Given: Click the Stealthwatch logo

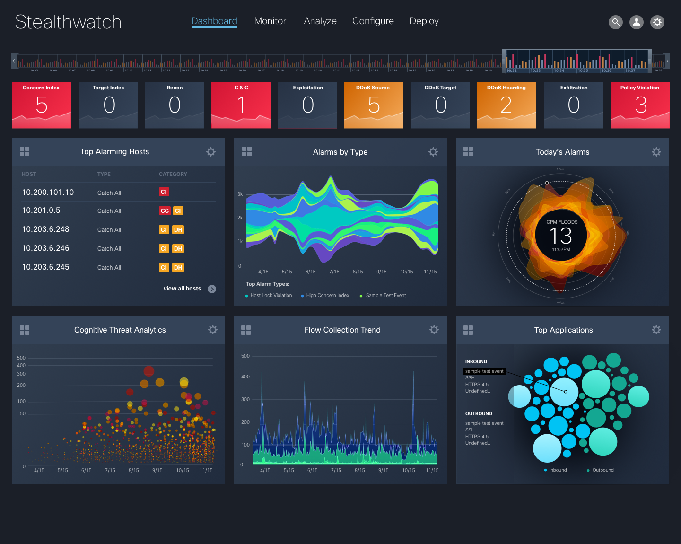Looking at the screenshot, I should coord(68,22).
